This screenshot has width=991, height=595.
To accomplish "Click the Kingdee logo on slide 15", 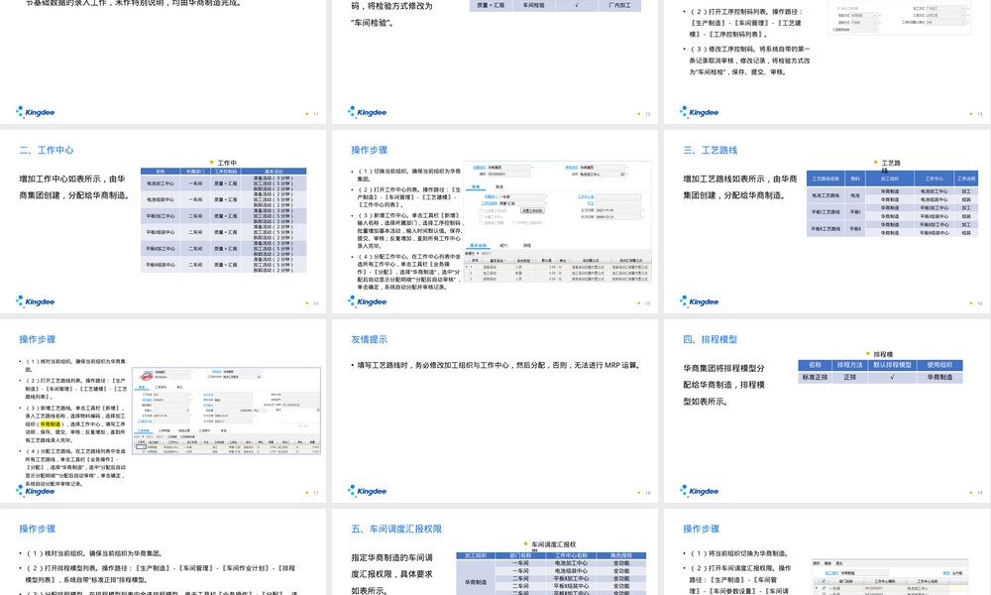I will click(x=368, y=301).
